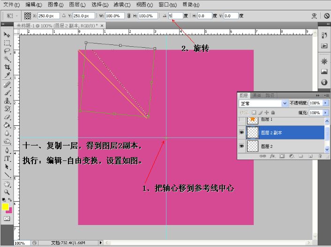
Task: Select the Rectangular Marquee tool
Action: pos(7,43)
